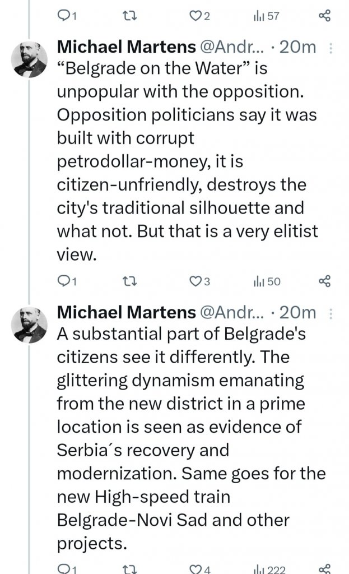The height and width of the screenshot is (574, 349).
Task: View analytics showing 222 views
Action: (x=269, y=568)
